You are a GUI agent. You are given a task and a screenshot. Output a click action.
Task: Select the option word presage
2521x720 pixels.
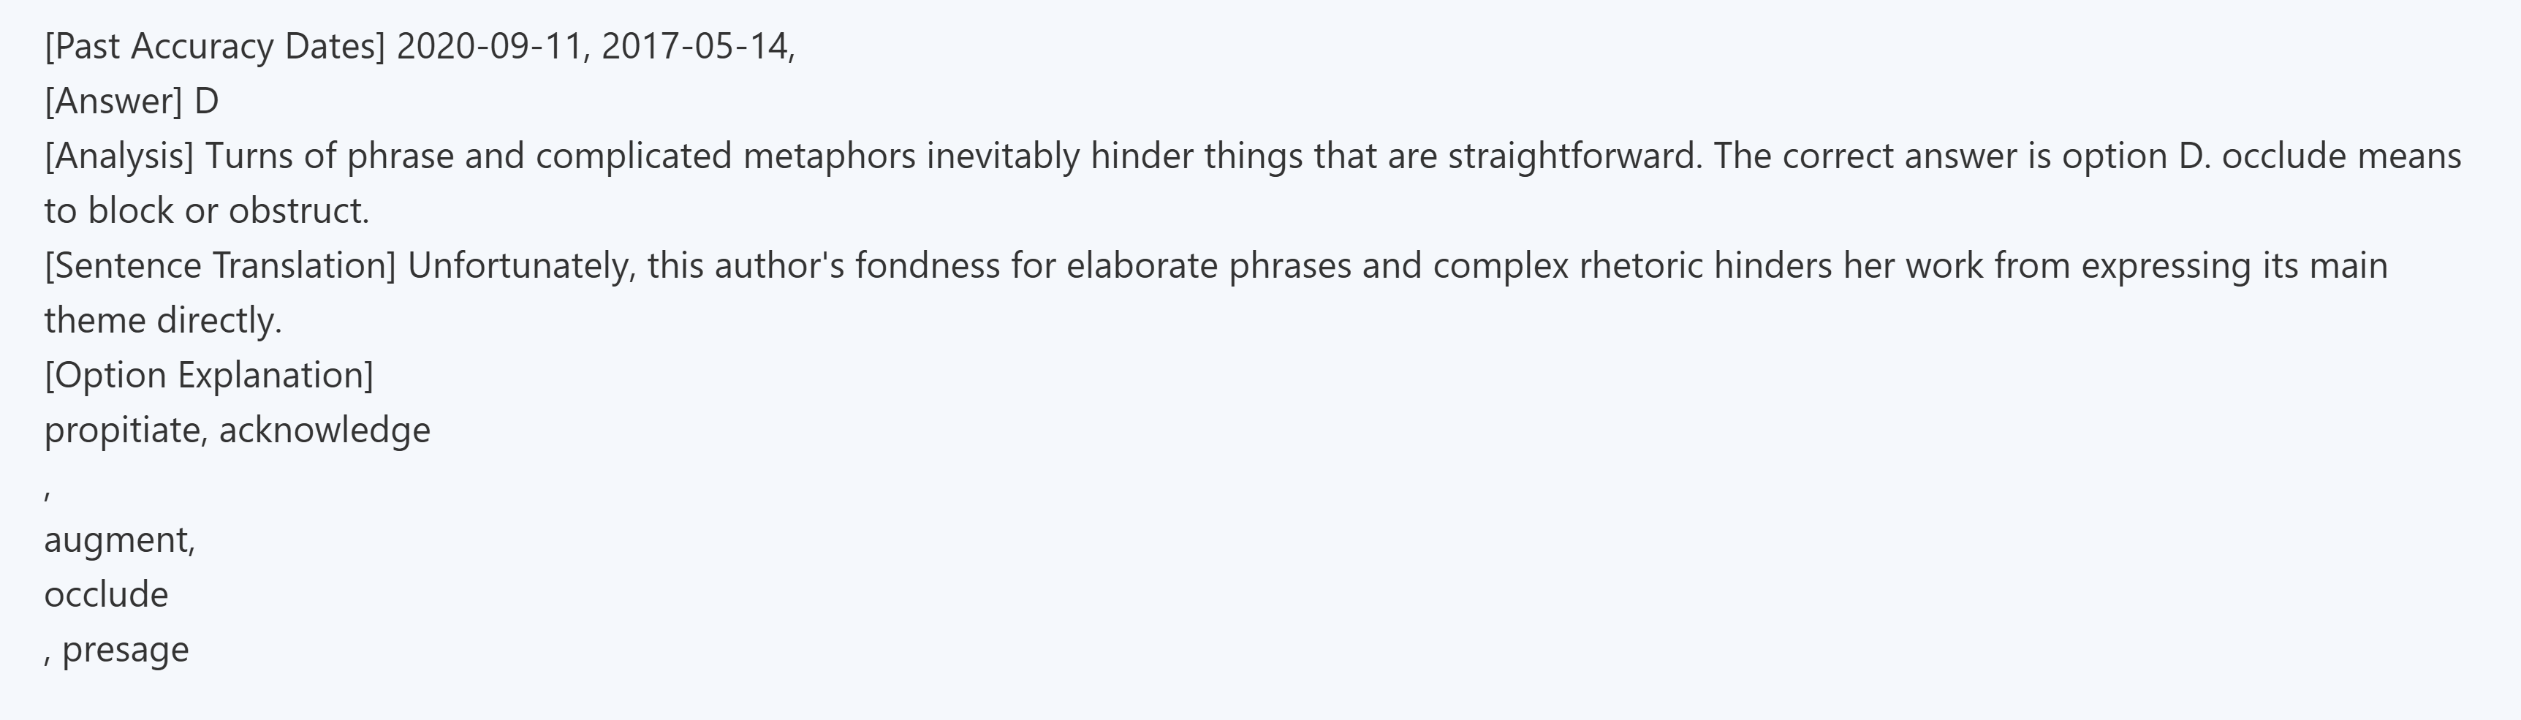tap(125, 648)
